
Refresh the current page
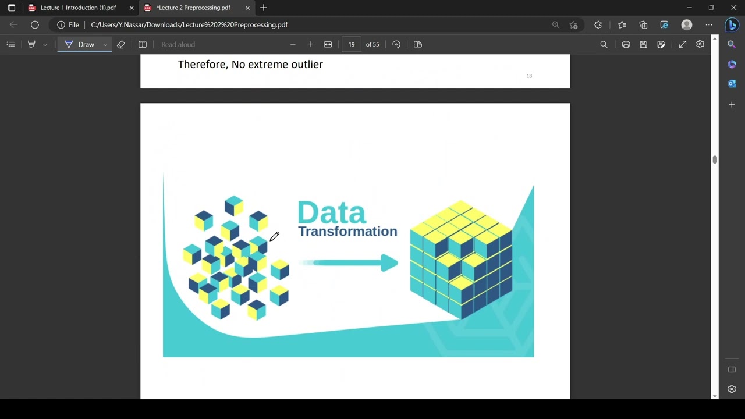[x=35, y=25]
